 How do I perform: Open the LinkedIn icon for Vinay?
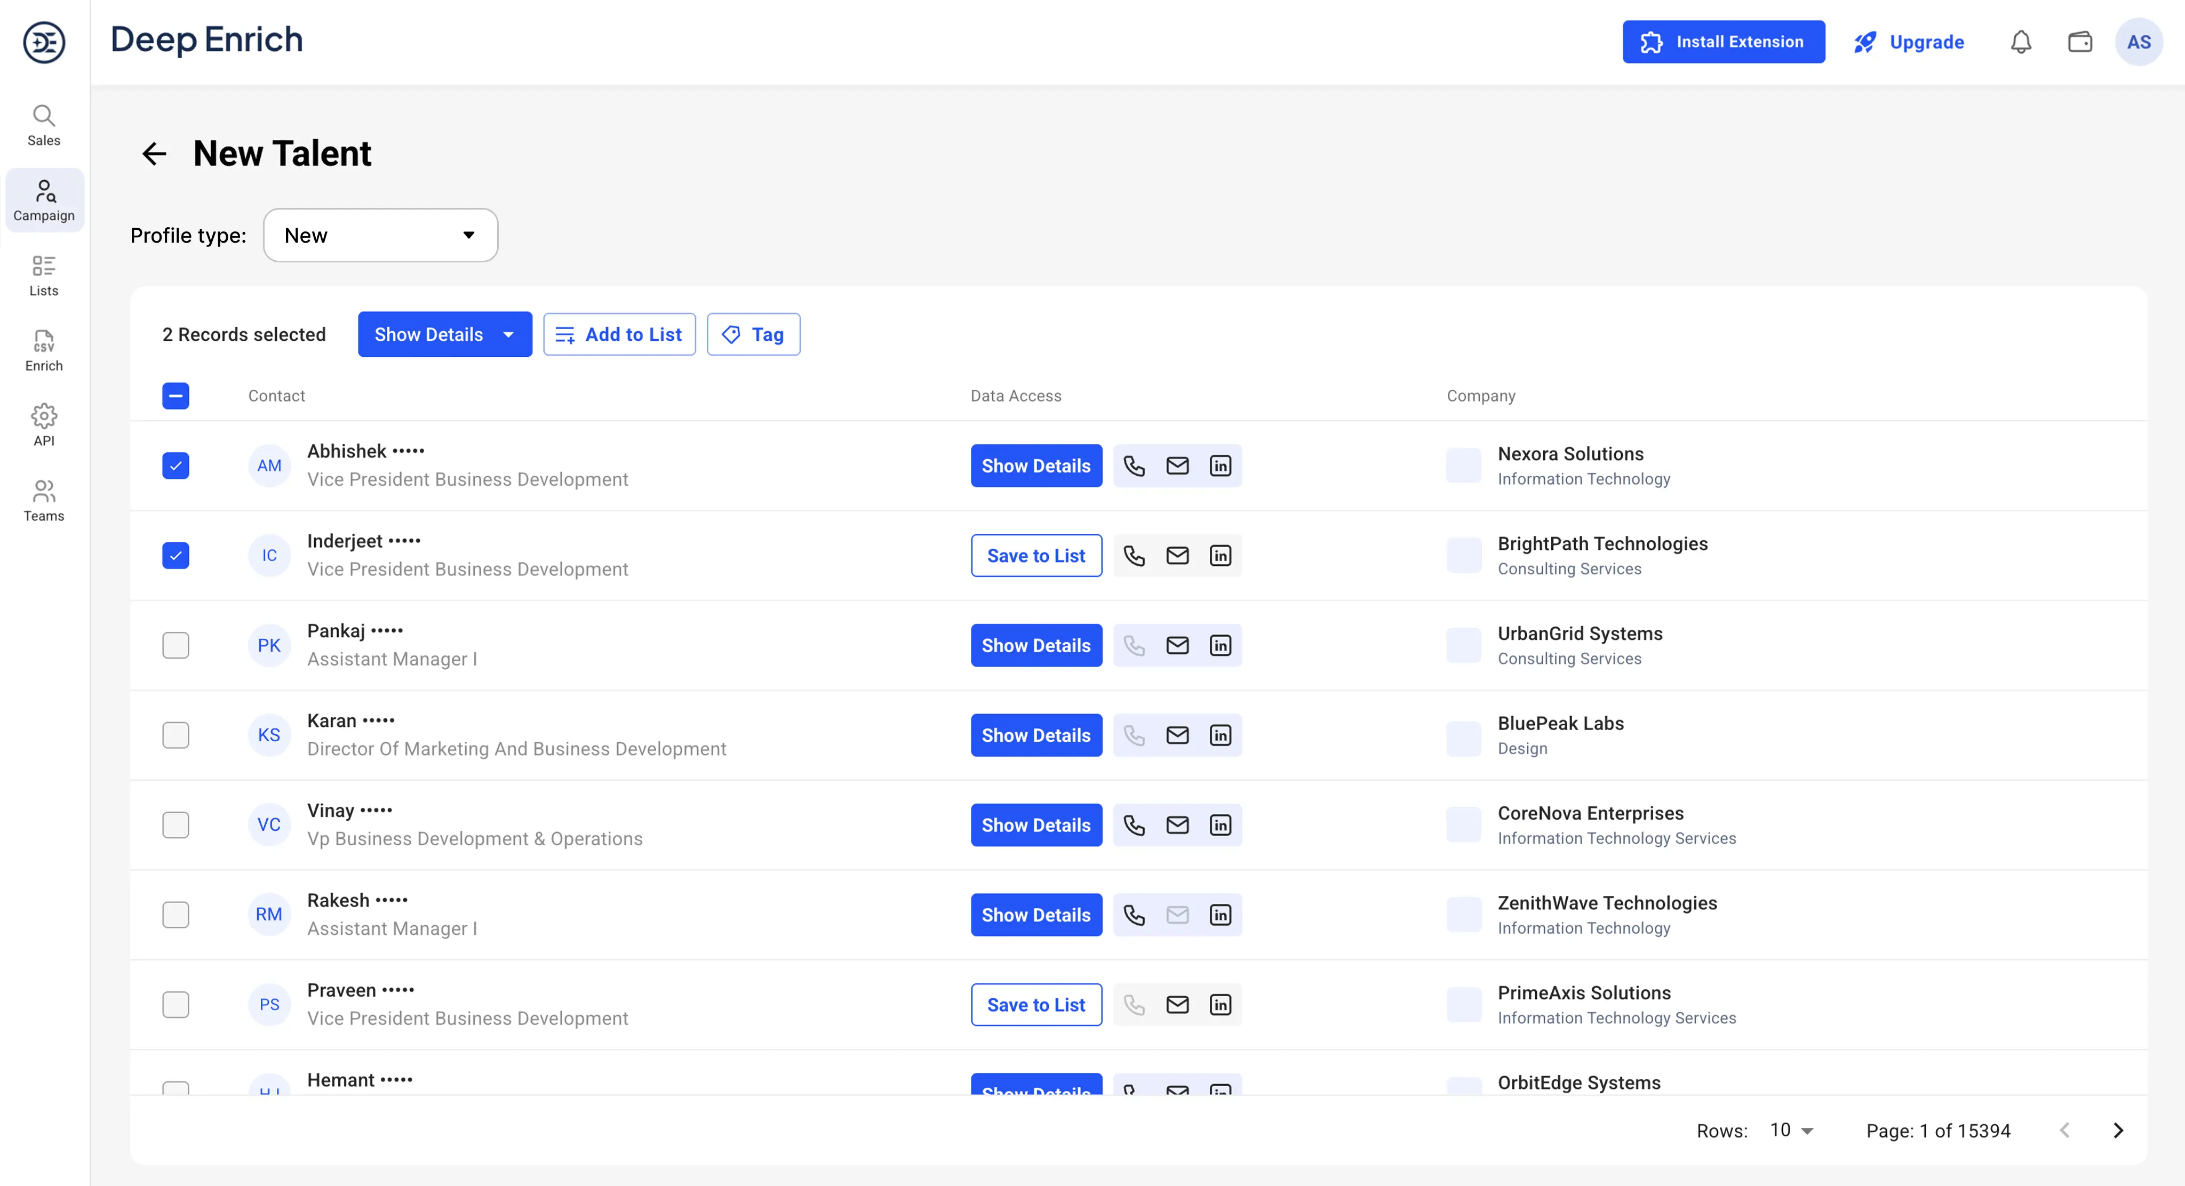[1221, 825]
